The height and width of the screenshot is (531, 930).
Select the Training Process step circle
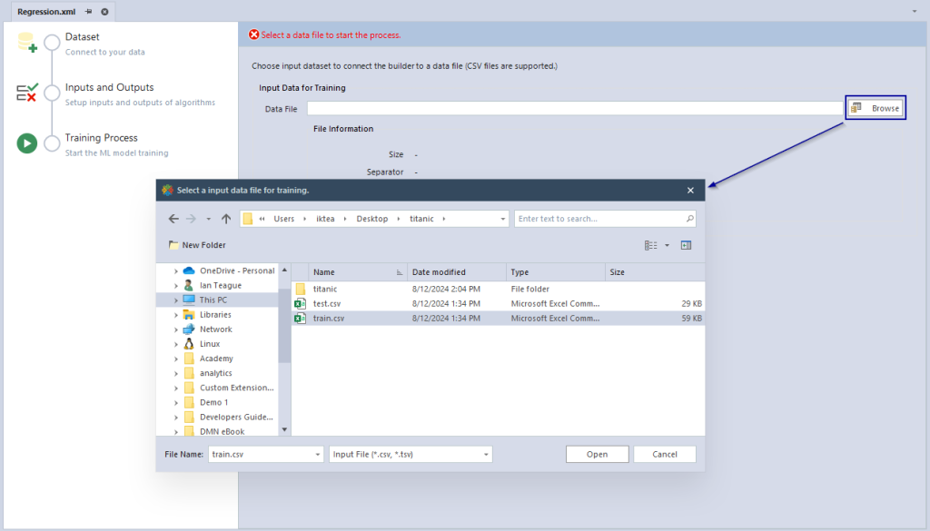52,143
